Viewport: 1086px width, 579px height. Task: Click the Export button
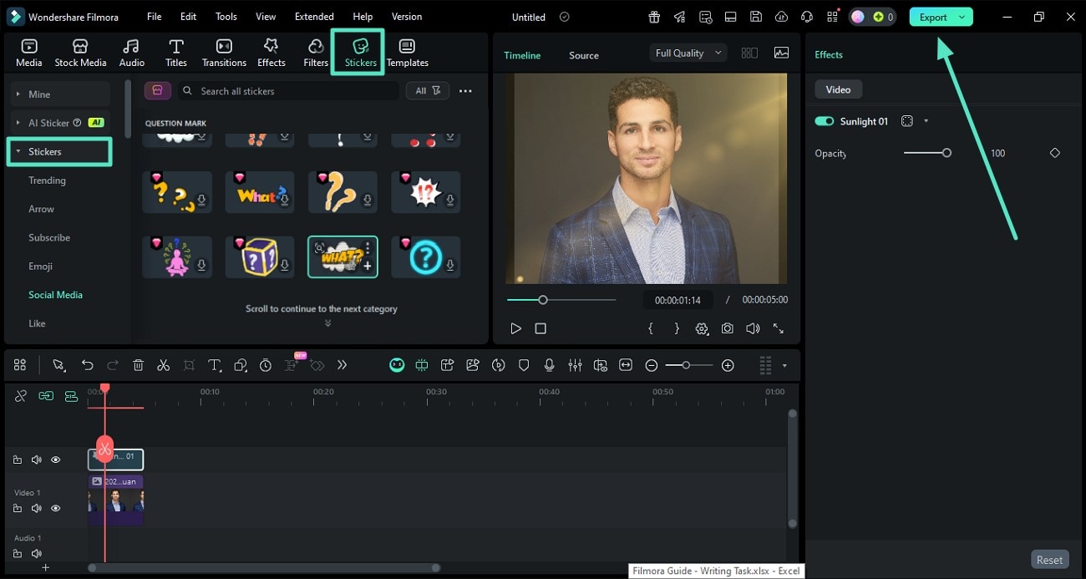pos(934,16)
